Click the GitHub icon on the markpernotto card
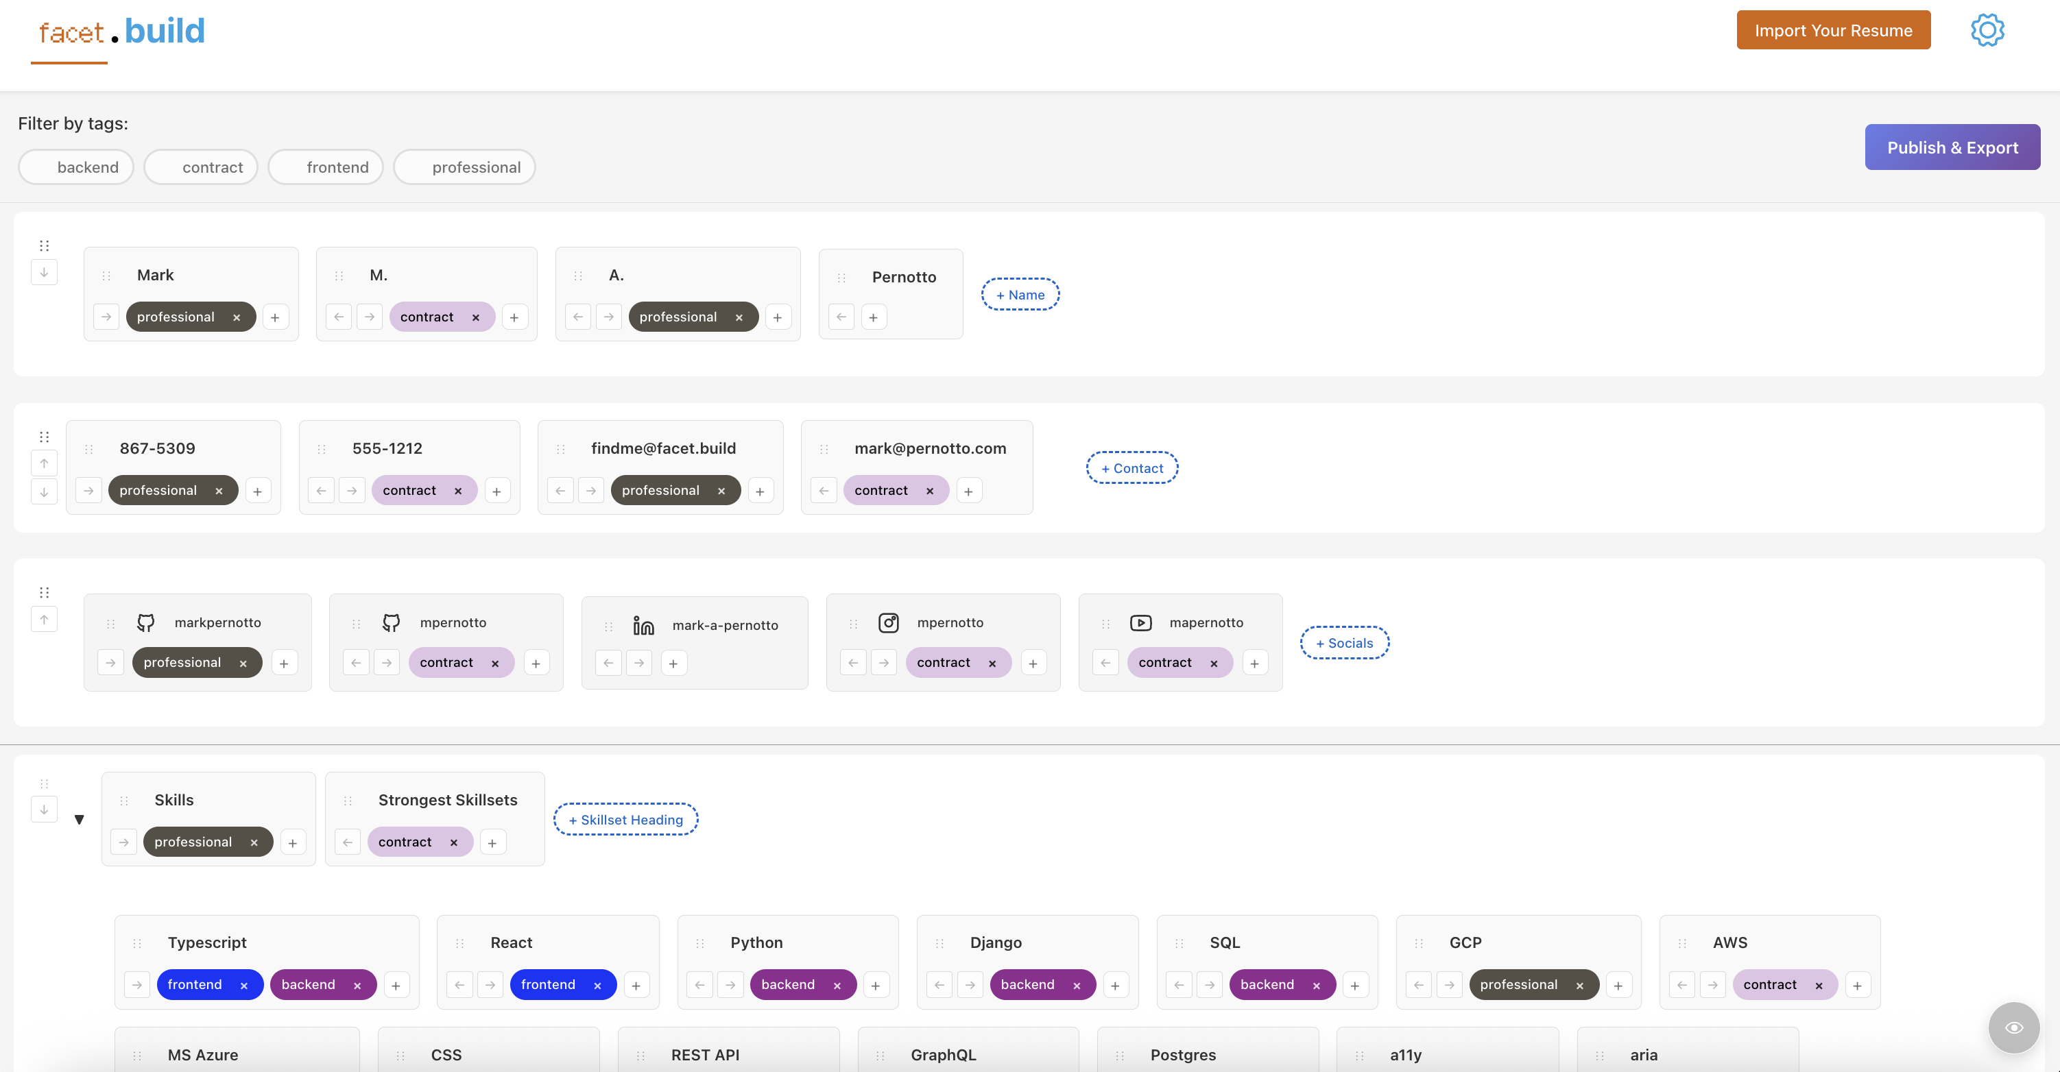 [147, 622]
